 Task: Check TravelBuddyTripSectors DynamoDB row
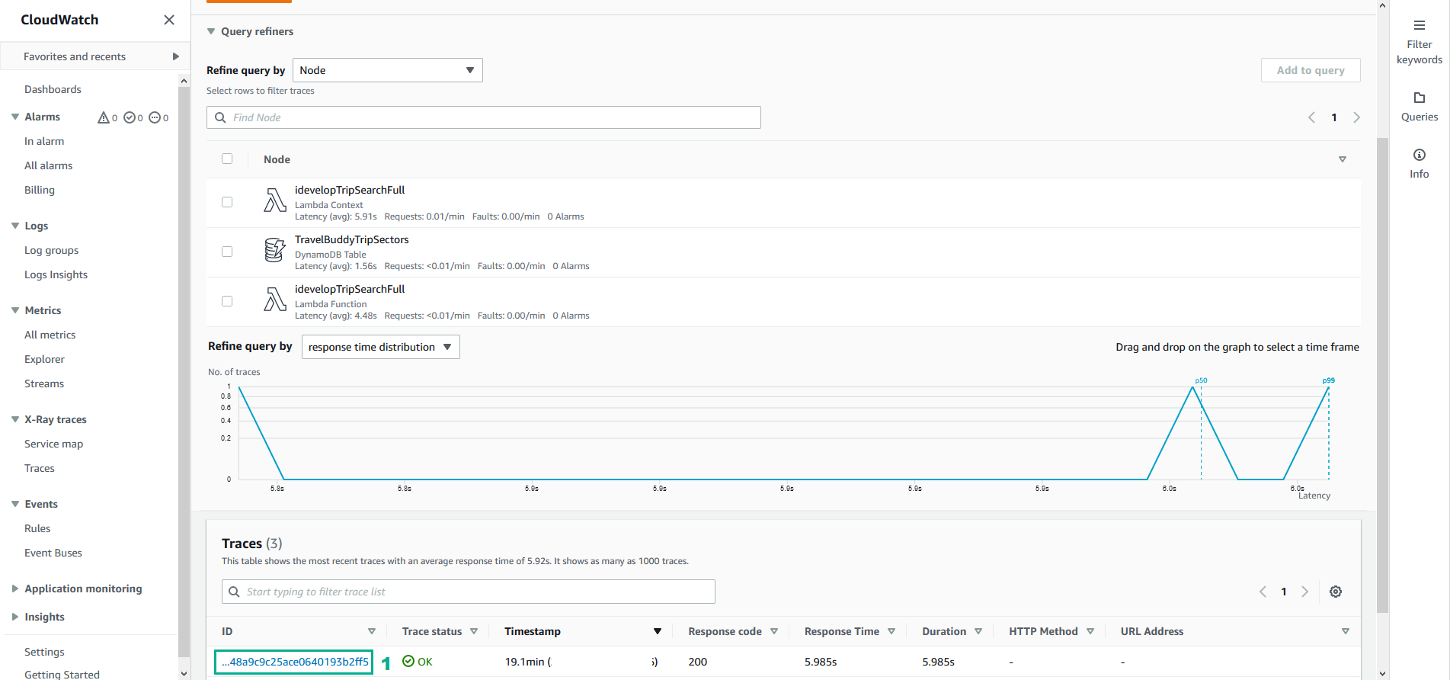click(x=227, y=252)
